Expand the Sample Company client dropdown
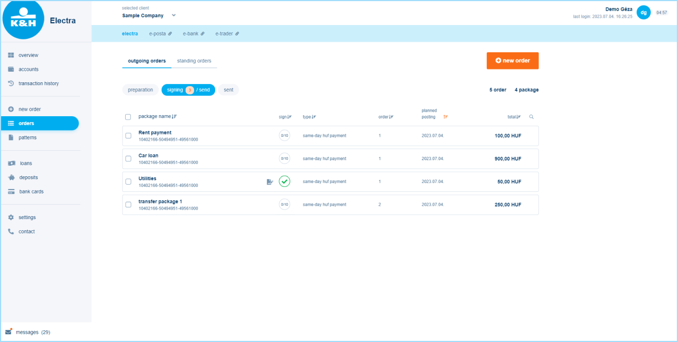 pyautogui.click(x=174, y=16)
